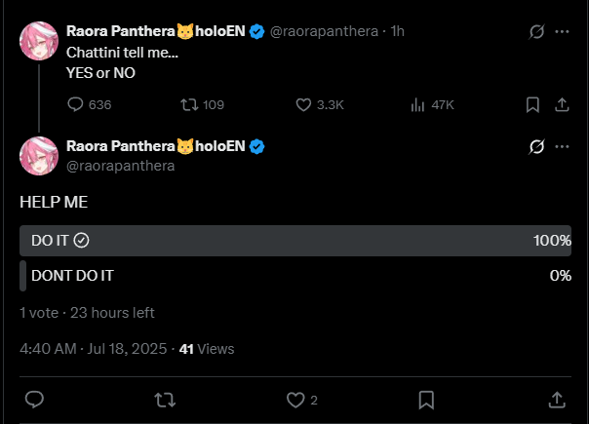This screenshot has width=589, height=424.
Task: Open Grok icon on HELP ME tweet
Action: point(534,146)
